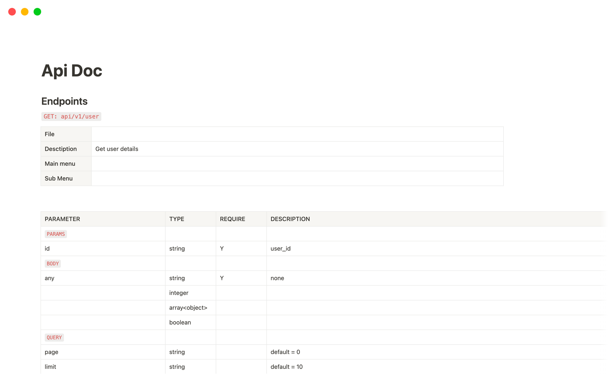Select the GET: api/v1/user code label
This screenshot has width=608, height=380.
coord(71,117)
